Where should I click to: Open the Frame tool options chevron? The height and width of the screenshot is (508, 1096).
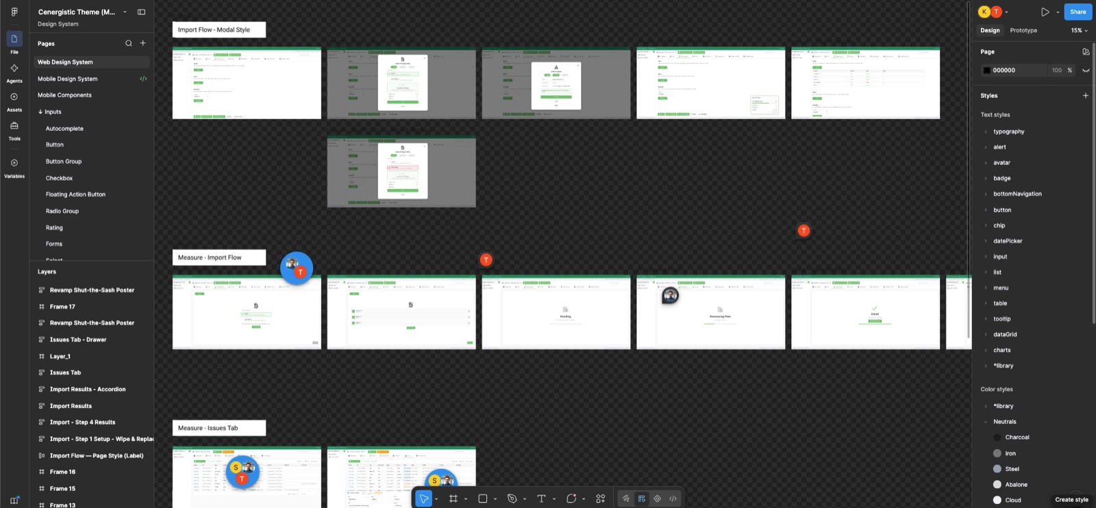pos(466,498)
